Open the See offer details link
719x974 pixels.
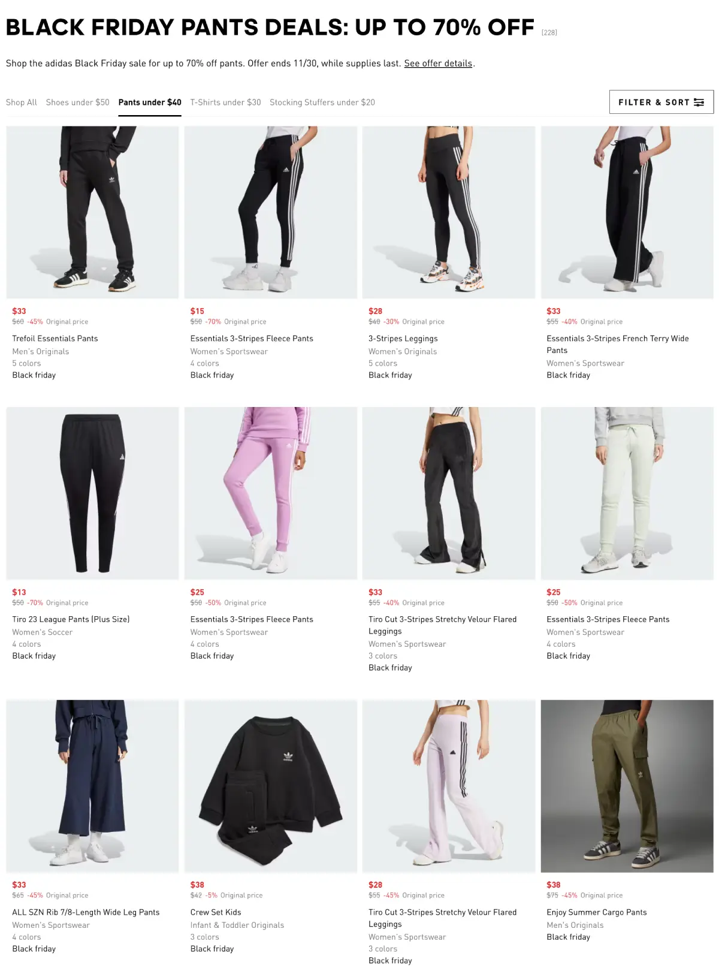[x=438, y=63]
